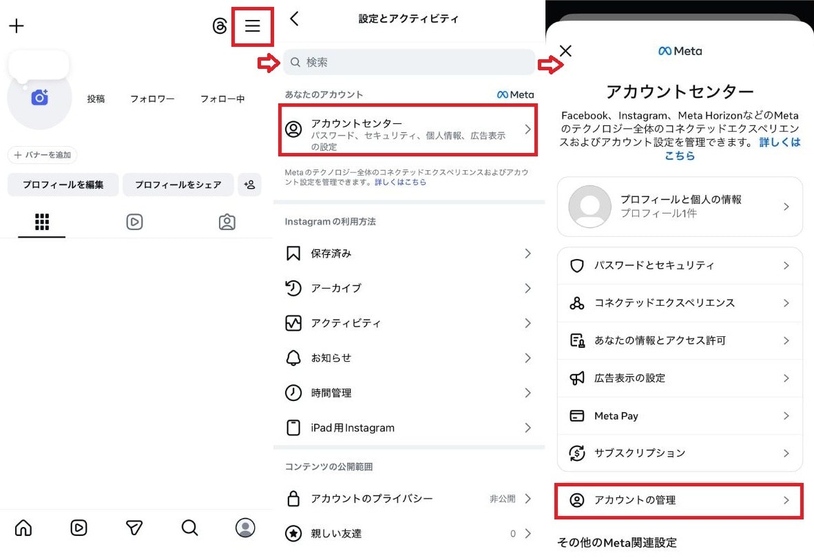Open アクティビティ chevron
Screen dimensions: 814x558
[x=528, y=323]
